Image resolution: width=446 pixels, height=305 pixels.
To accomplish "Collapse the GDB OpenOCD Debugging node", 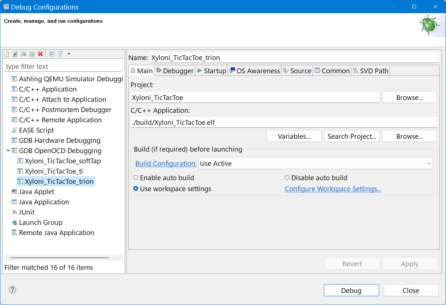I will 8,151.
